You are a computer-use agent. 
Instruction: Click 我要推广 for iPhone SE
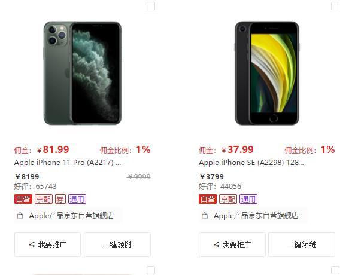point(232,245)
